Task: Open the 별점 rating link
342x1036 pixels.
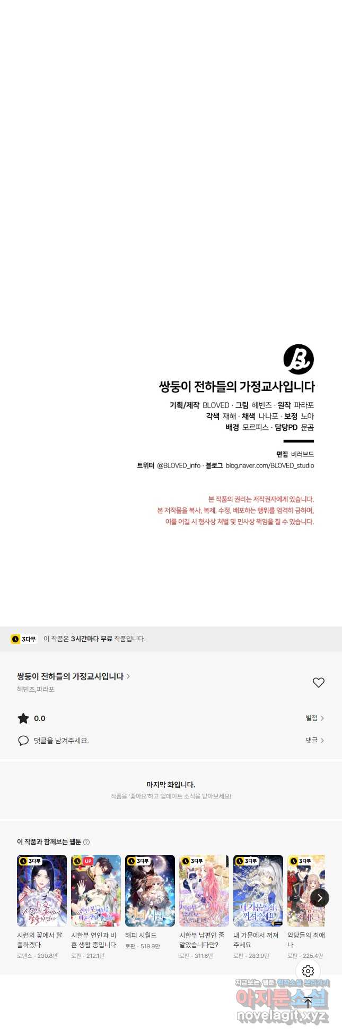Action: [x=314, y=718]
